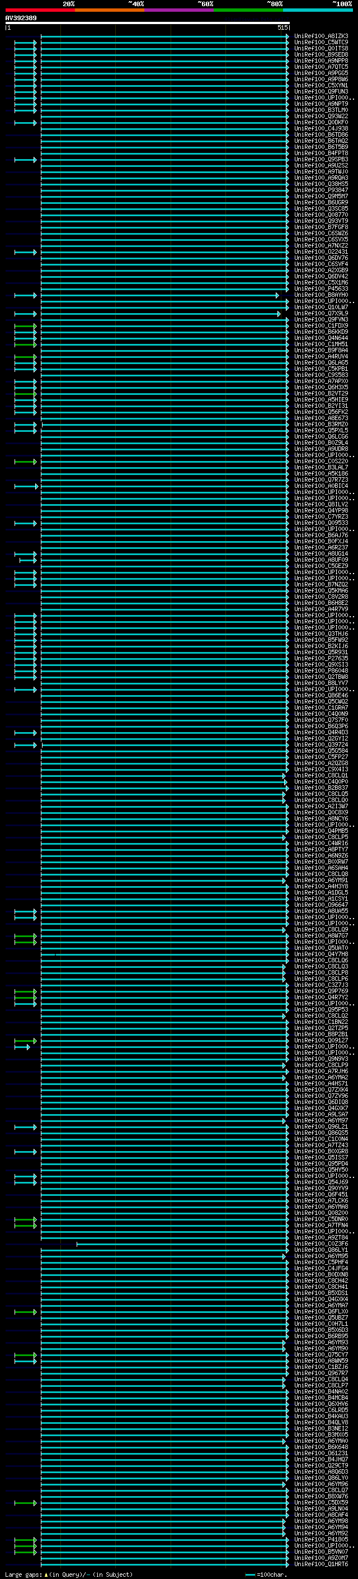Image resolution: width=358 pixels, height=1579 pixels.
Task: Click the alignment bar for UniRef100_B8AYH0
Action: point(160,295)
